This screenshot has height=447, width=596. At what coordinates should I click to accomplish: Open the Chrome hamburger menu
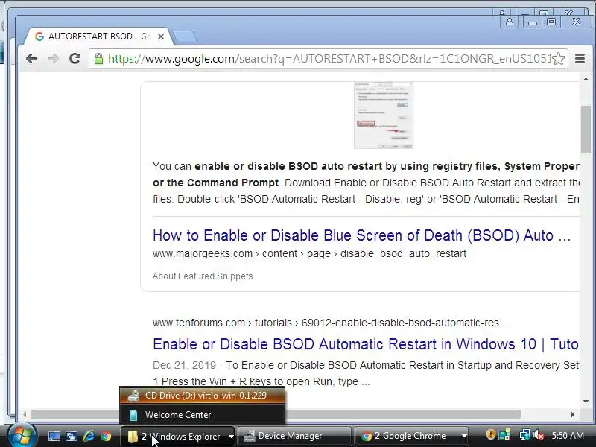(580, 59)
